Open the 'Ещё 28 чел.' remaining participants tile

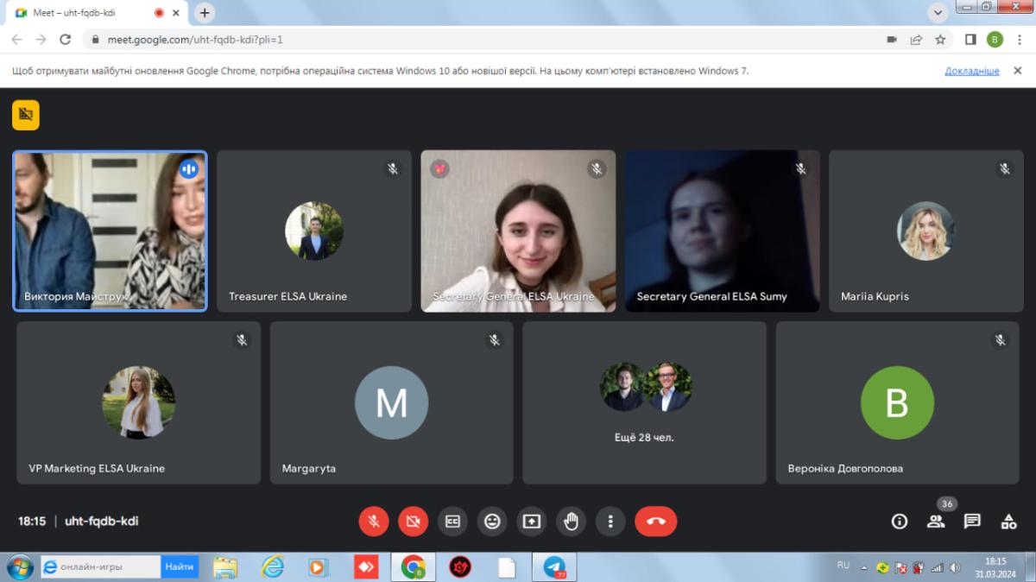(x=644, y=402)
